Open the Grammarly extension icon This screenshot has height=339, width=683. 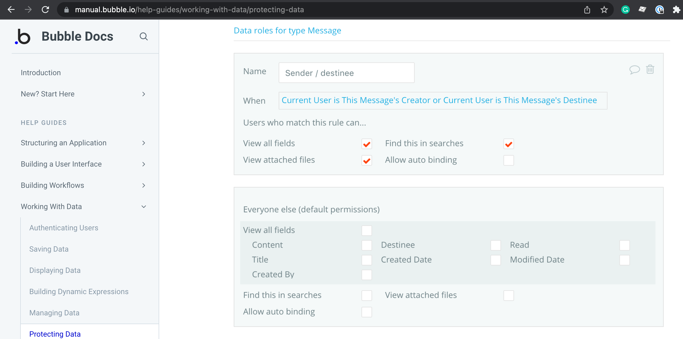tap(625, 10)
